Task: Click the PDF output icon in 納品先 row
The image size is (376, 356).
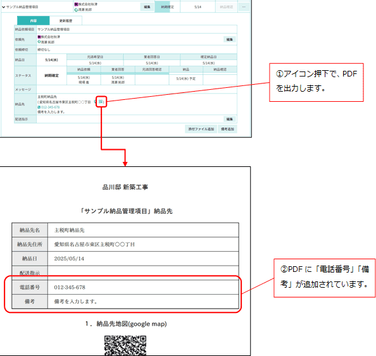Action: pos(101,102)
